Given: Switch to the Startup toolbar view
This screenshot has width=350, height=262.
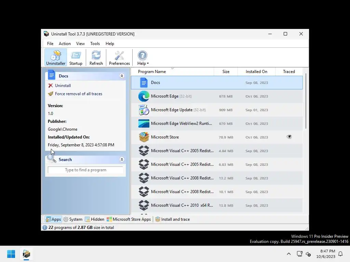Looking at the screenshot, I should pos(76,58).
